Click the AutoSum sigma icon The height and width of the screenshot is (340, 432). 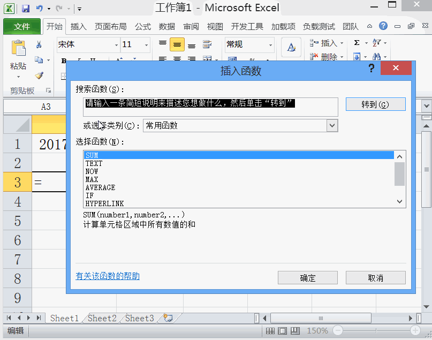[357, 43]
